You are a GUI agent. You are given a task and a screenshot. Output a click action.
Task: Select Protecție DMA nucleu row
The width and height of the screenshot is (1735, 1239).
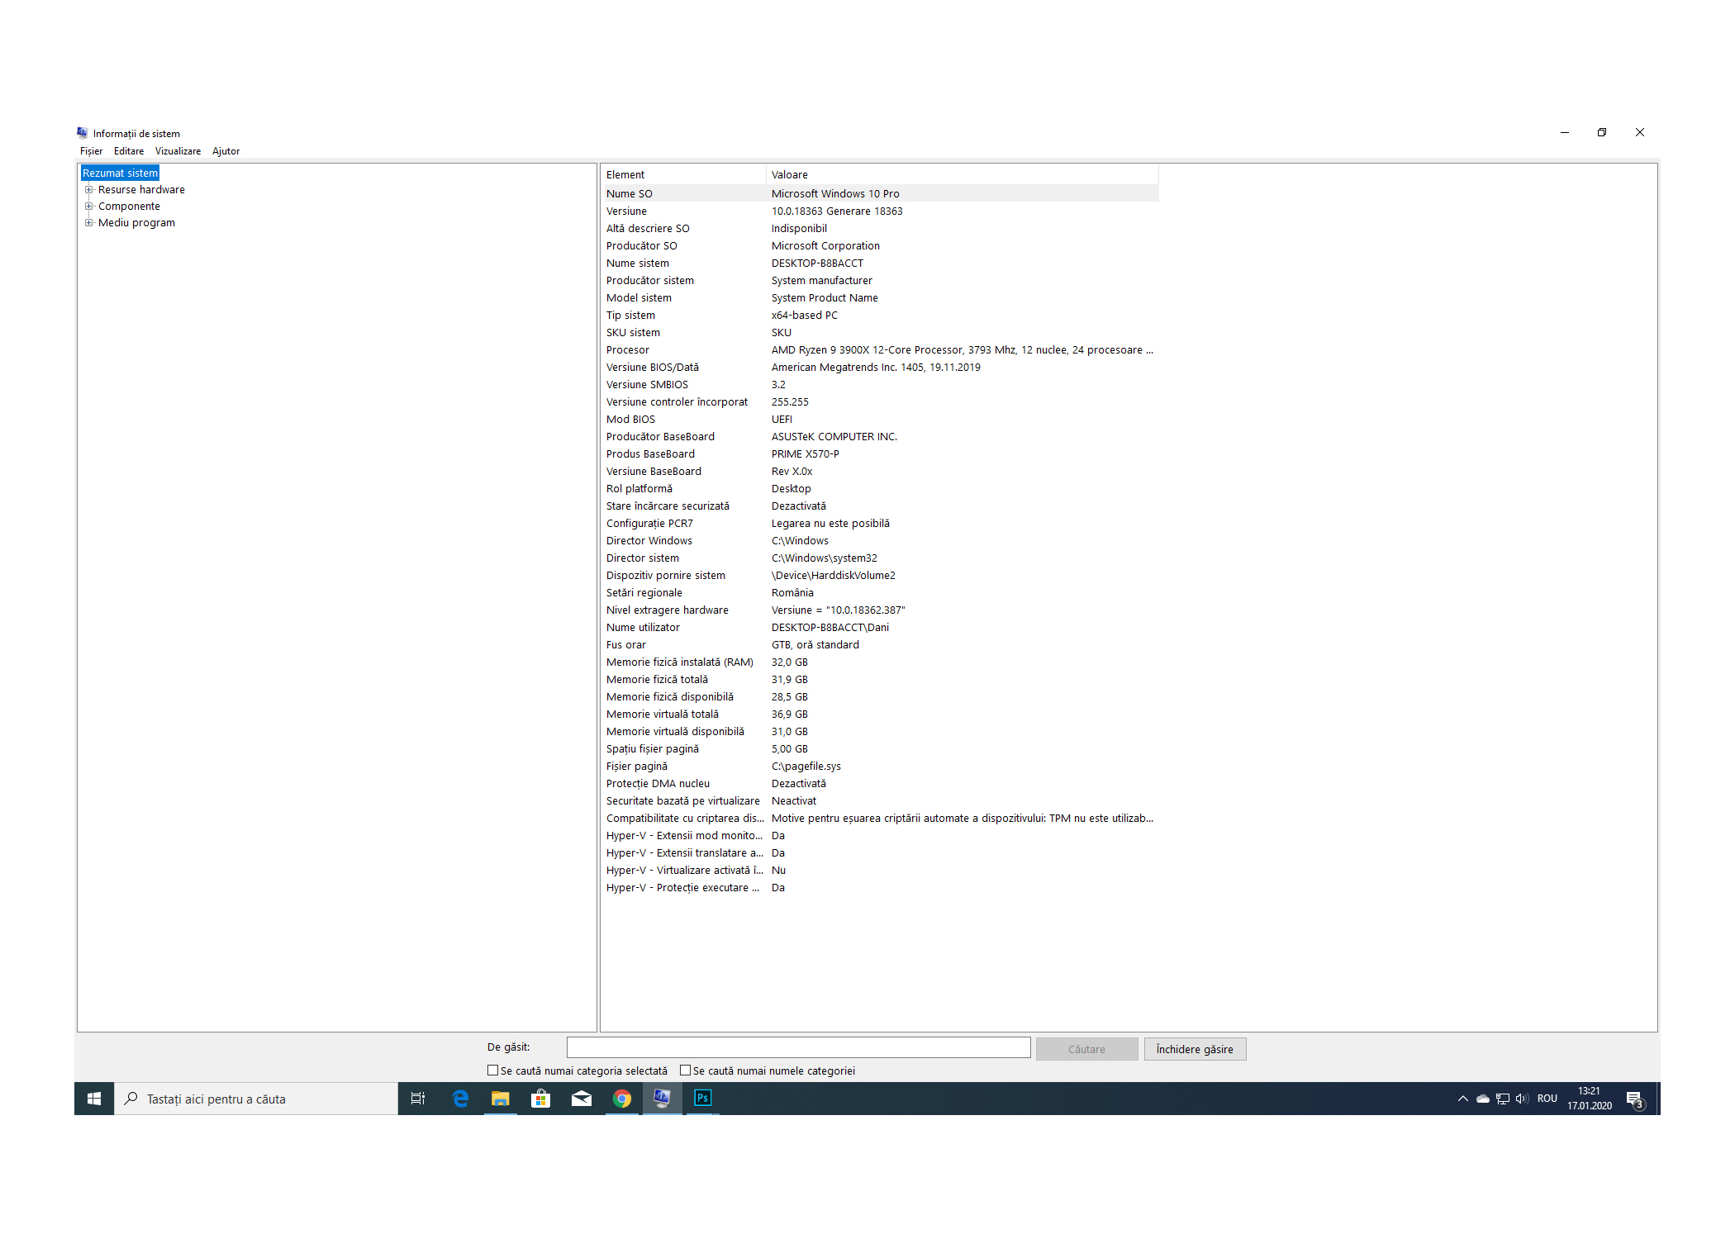coord(880,784)
